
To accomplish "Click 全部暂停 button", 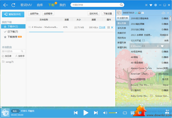I will pyautogui.click(x=48, y=14).
